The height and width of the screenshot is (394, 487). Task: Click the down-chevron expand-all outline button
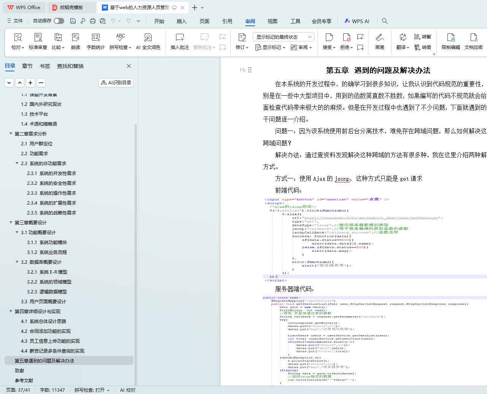point(9,82)
